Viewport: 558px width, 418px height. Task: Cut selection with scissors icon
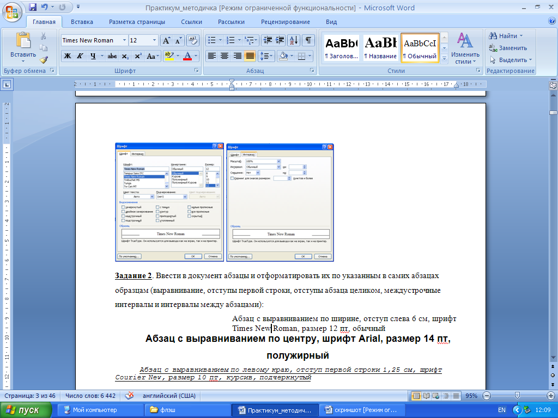[44, 36]
